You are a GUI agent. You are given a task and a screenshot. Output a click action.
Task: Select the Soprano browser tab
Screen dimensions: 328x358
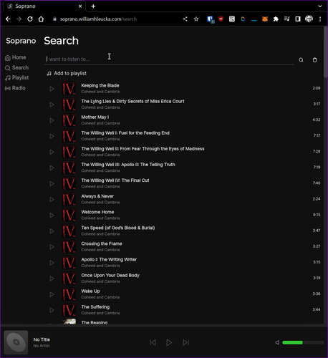43,6
